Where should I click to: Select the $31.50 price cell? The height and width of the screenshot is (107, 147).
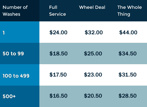tap(128, 74)
